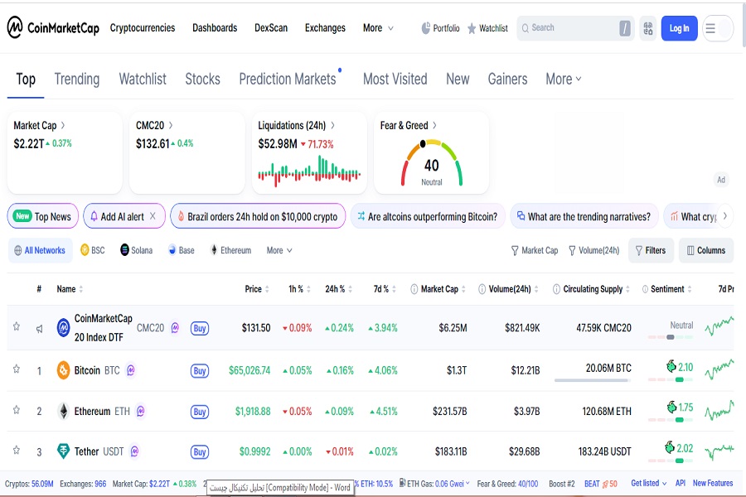Screen dimensions: 746x497
Task: Select All Networks filter
Action: [40, 250]
